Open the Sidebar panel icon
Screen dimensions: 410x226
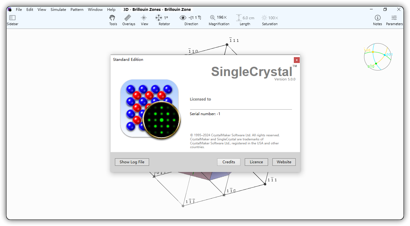click(x=12, y=18)
